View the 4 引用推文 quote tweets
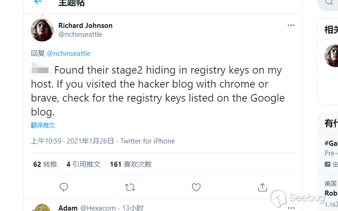The width and height of the screenshot is (338, 211). pyautogui.click(x=83, y=164)
